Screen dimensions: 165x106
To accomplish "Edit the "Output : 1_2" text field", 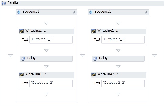I will click(x=51, y=83).
